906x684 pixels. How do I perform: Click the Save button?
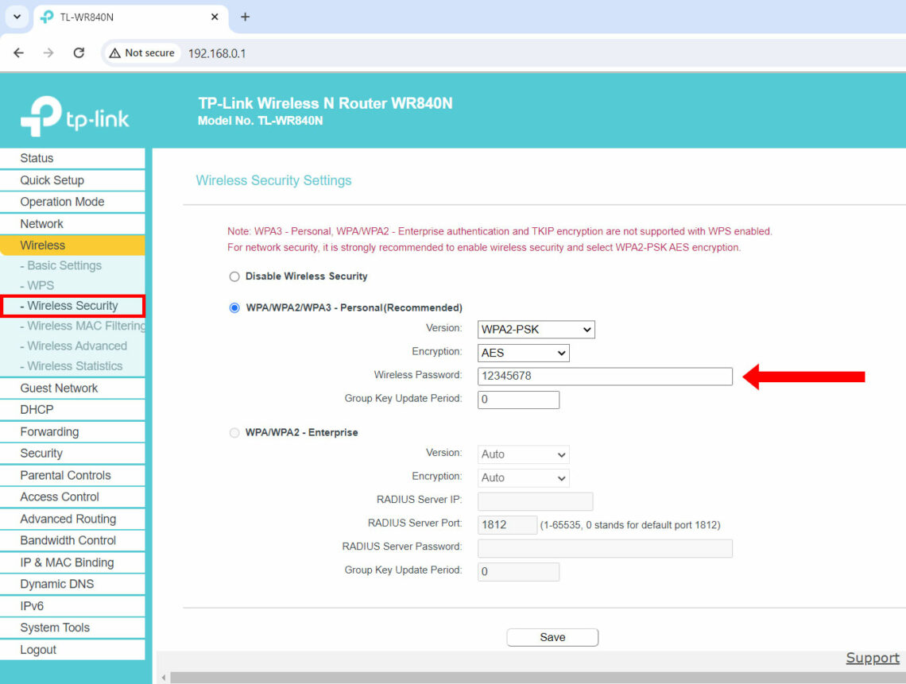[552, 637]
